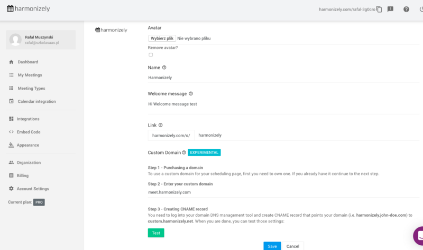Click the Wybierz plik file button
This screenshot has height=250, width=423.
pos(162,39)
